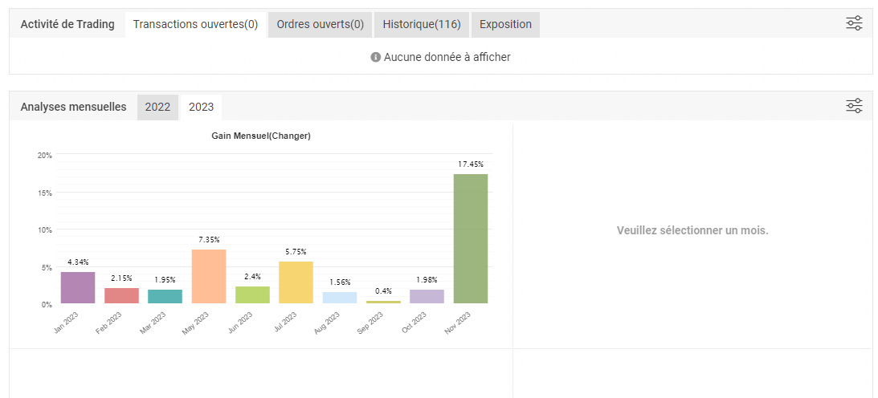Switch to Transactions ouvertes(0) tab
The width and height of the screenshot is (878, 398).
195,24
